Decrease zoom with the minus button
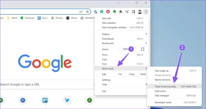 (118, 49)
